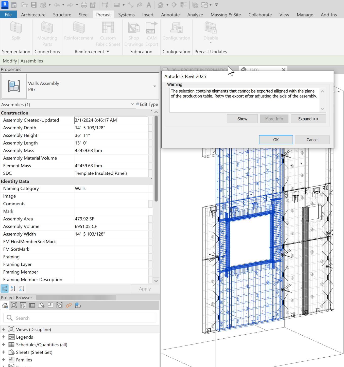Image resolution: width=344 pixels, height=367 pixels.
Task: Dismiss the warning with OK
Action: pos(276,139)
